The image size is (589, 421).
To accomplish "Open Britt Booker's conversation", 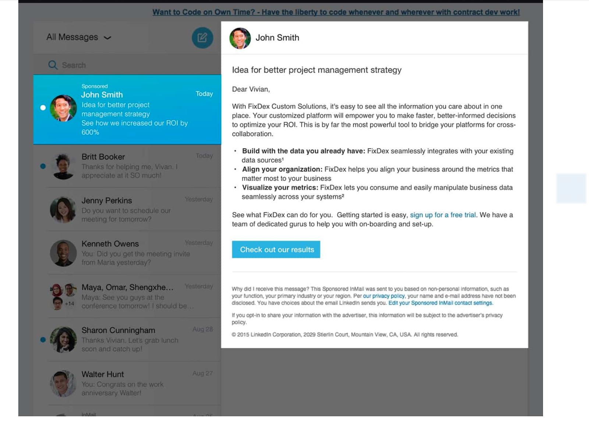I will 127,166.
